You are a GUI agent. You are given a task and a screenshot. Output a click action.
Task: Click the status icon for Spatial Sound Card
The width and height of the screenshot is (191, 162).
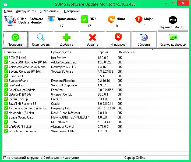(x=6, y=117)
